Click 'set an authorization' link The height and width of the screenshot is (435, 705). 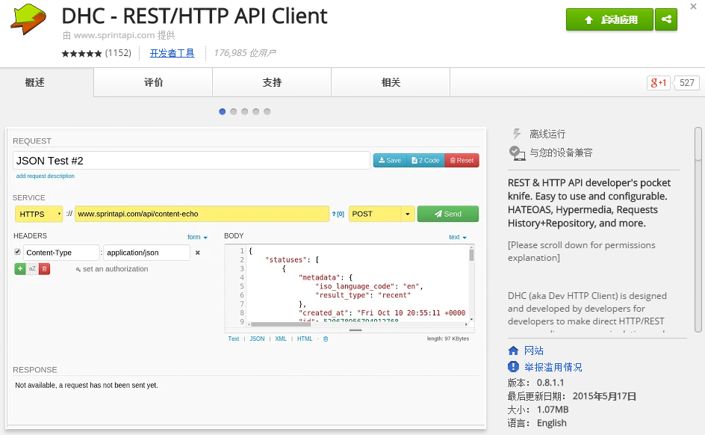(x=112, y=269)
